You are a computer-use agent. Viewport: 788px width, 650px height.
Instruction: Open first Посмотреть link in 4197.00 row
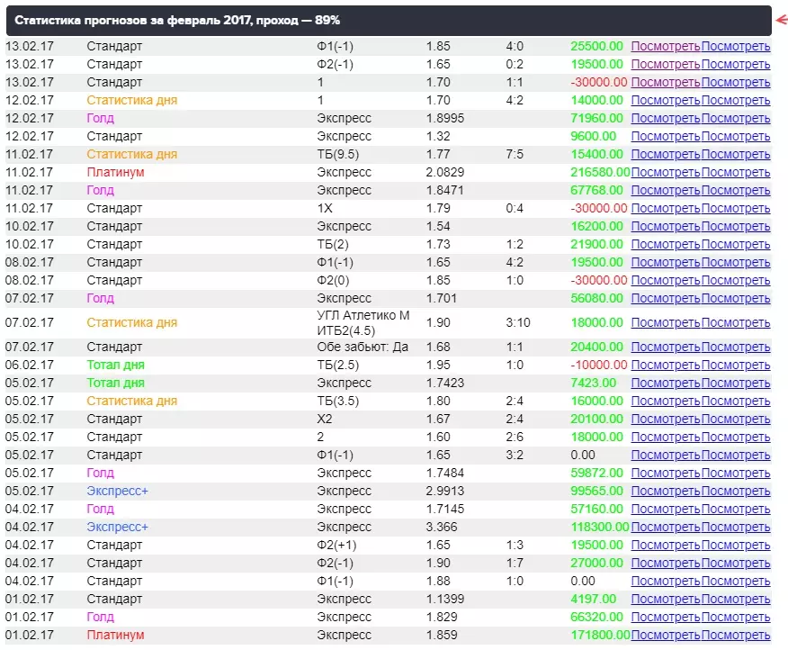(x=666, y=600)
